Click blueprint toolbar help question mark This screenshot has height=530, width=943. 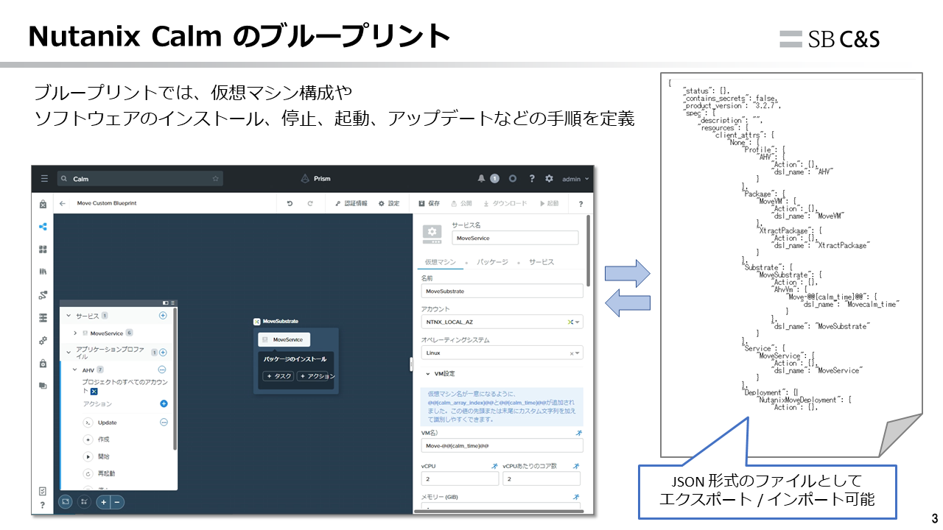(581, 204)
